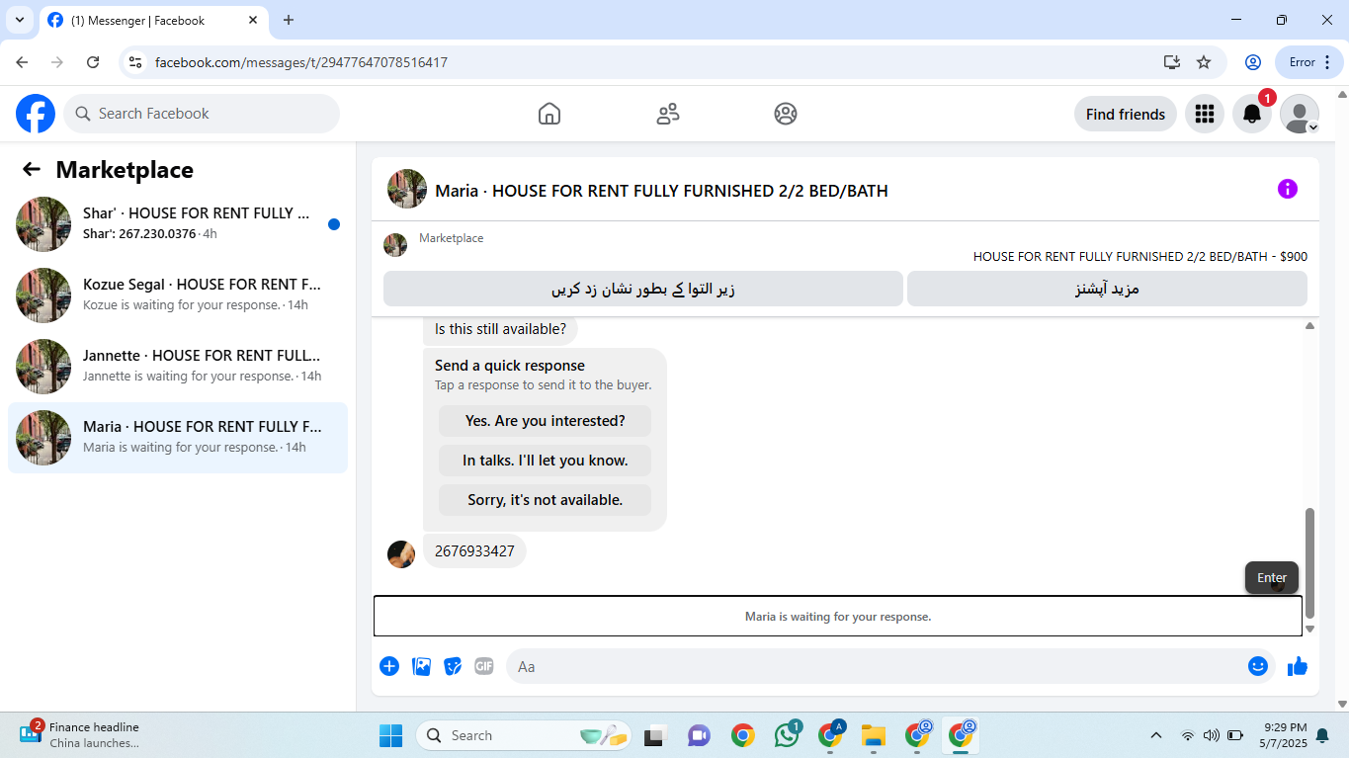The height and width of the screenshot is (758, 1349).
Task: Click the back arrow beside Marketplace
Action: coord(32,169)
